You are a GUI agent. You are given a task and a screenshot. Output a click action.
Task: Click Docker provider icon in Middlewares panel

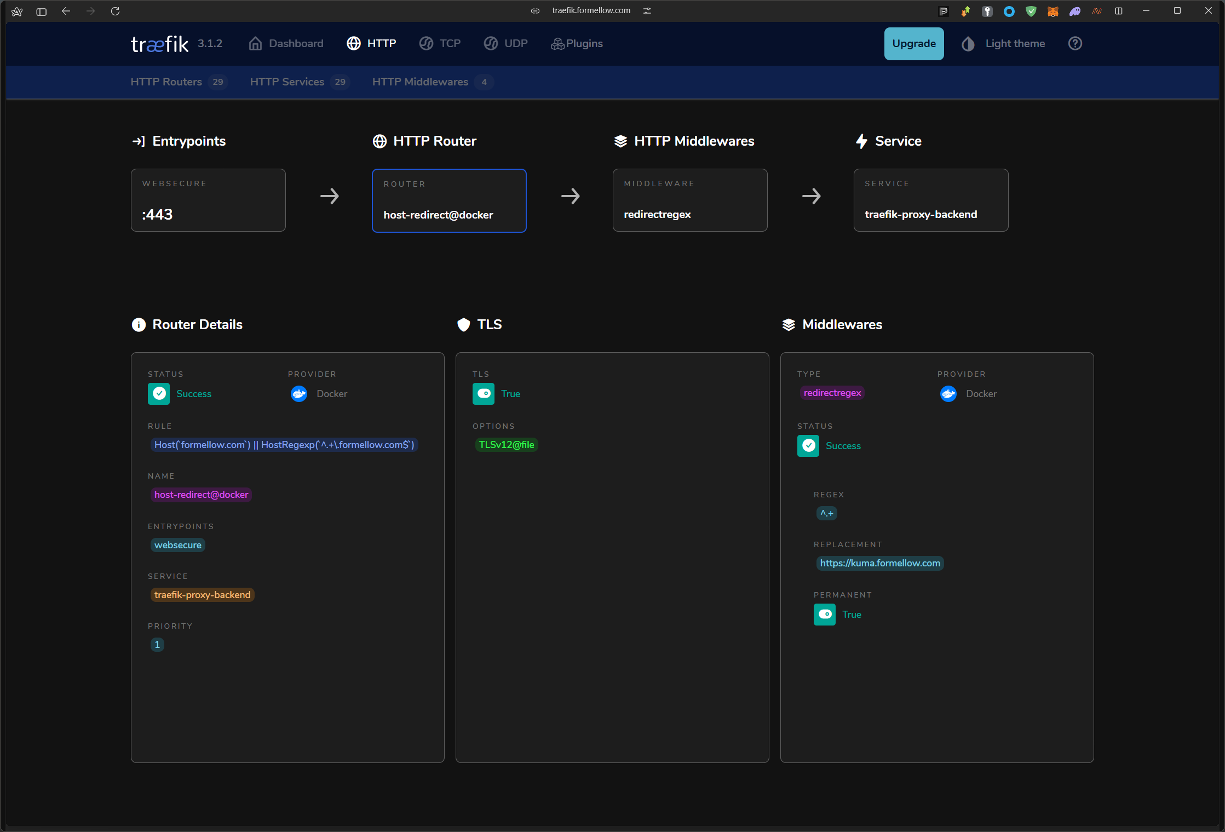[x=948, y=394]
